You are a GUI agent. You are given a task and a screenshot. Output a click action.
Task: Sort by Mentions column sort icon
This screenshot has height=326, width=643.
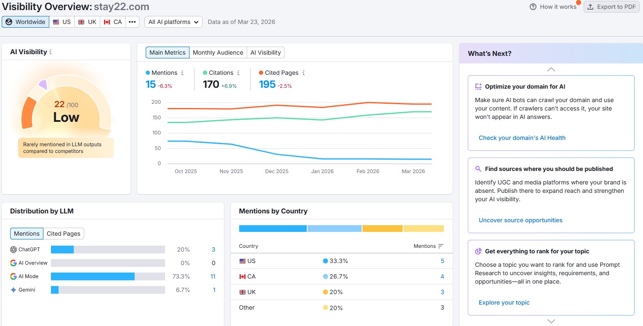[441, 246]
